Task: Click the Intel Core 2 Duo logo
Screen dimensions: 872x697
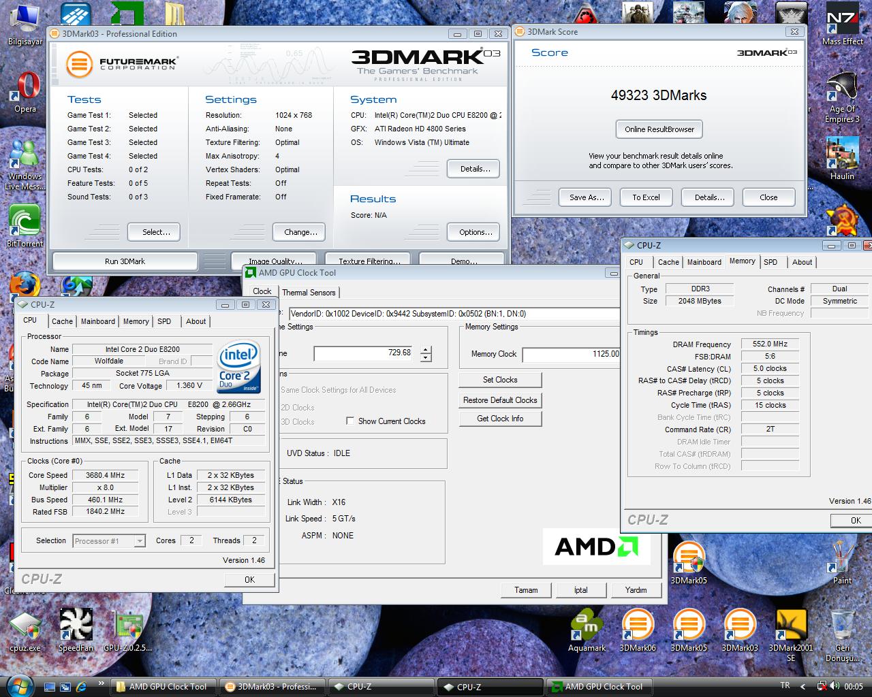Action: (239, 366)
